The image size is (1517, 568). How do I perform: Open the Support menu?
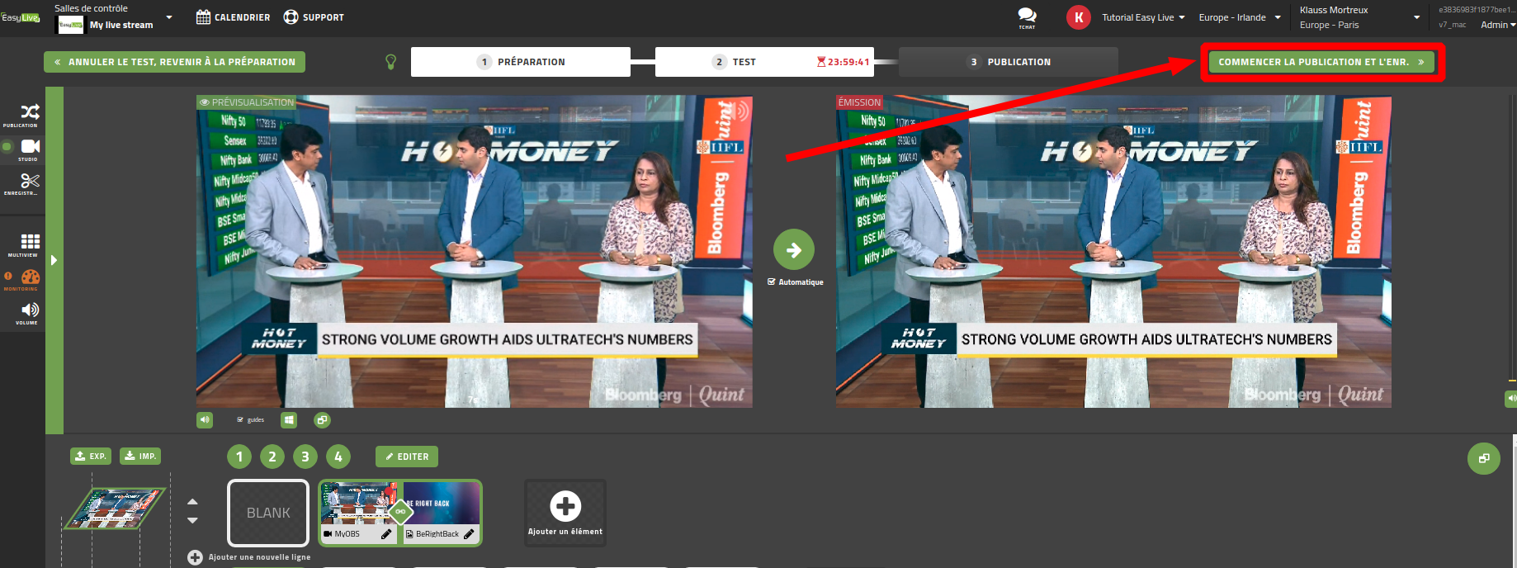(x=314, y=17)
